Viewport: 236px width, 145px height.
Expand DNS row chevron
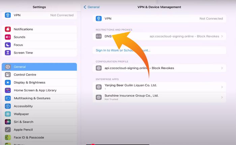(x=222, y=36)
